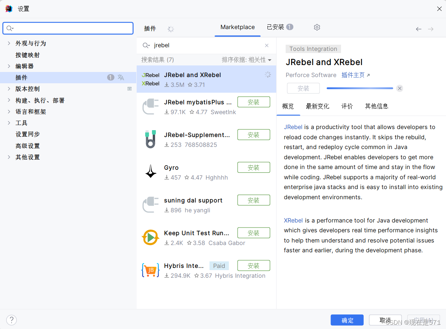Viewport: 446px width, 329px height.
Task: Click the translate icon on 插件 row
Action: [x=121, y=77]
